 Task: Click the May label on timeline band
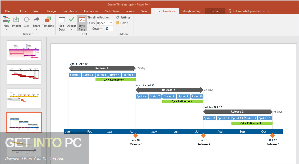coord(154,132)
